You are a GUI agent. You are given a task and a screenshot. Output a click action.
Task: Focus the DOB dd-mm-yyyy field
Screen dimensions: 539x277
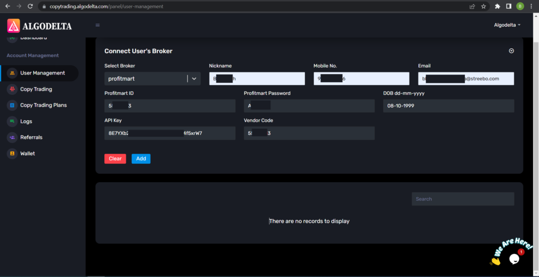[x=448, y=106]
